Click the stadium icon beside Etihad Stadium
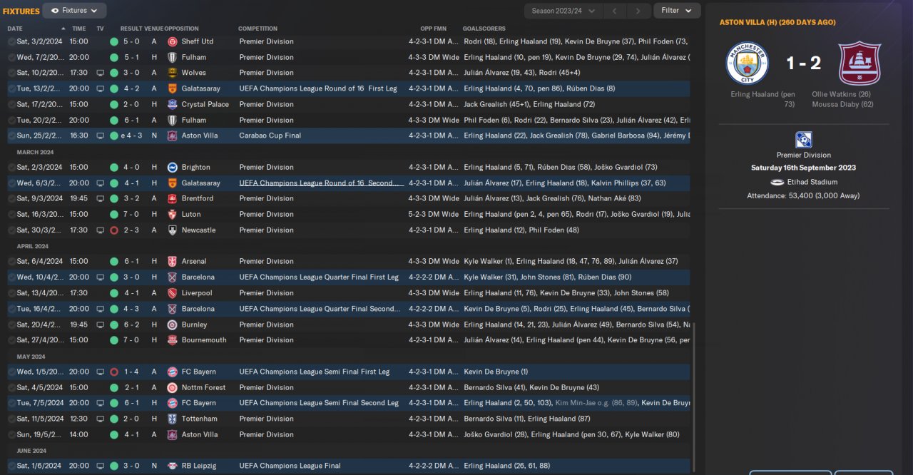Image resolution: width=913 pixels, height=475 pixels. click(x=777, y=182)
